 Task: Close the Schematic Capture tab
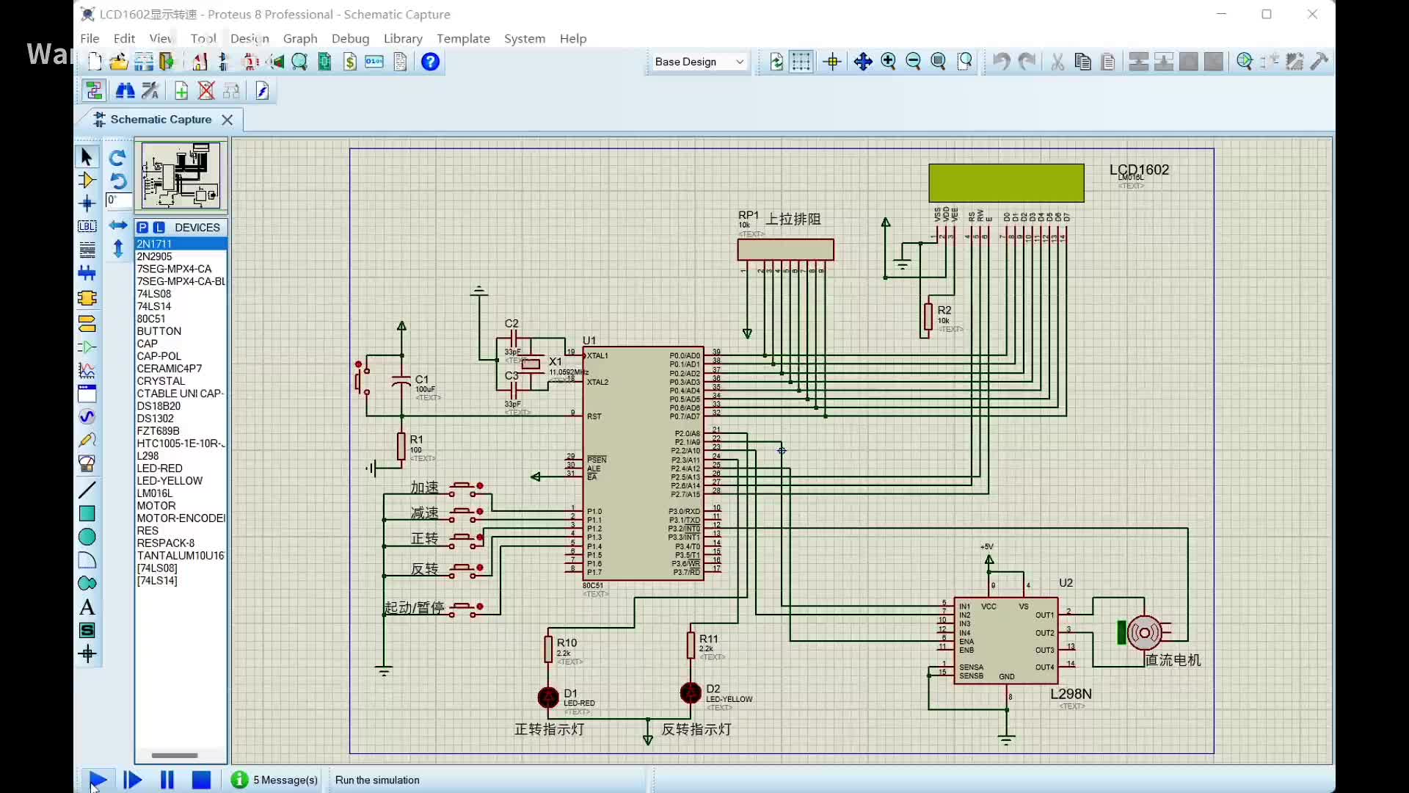227,120
